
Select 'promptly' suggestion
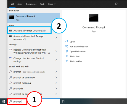point(34,88)
